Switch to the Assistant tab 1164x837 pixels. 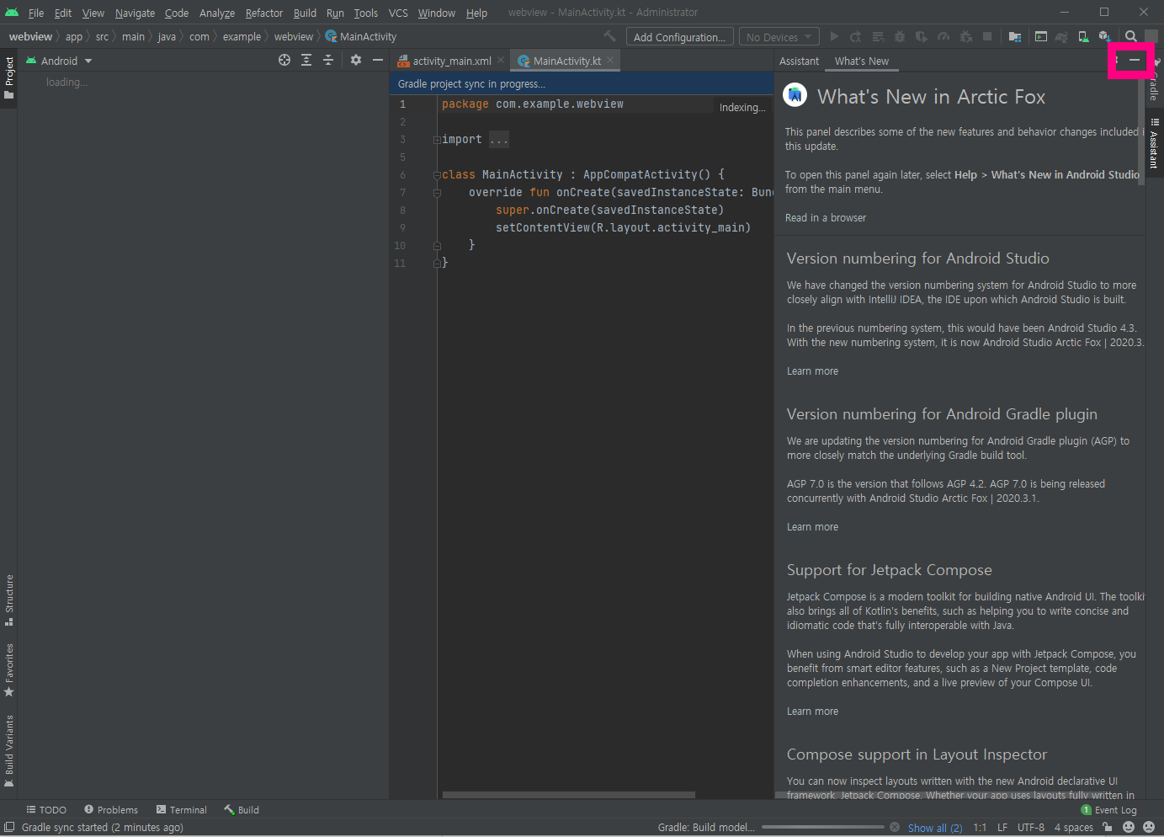click(x=799, y=61)
